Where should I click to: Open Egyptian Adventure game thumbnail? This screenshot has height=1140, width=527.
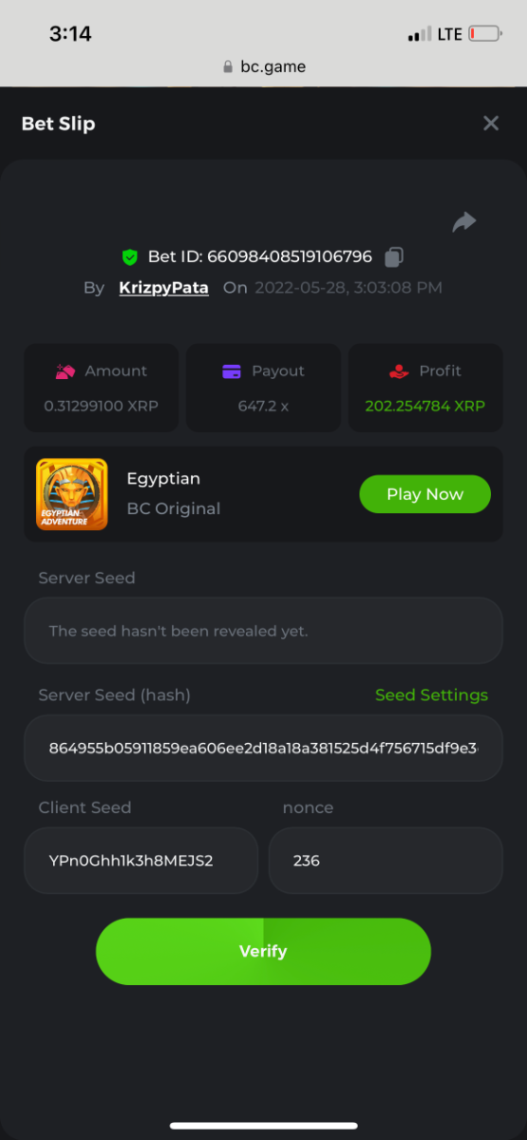[71, 494]
